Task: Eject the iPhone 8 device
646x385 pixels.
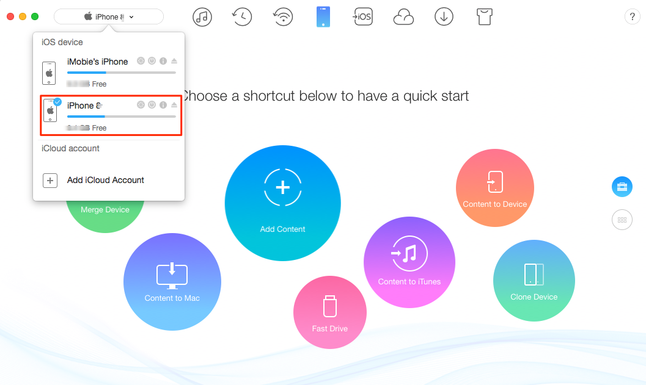Action: pos(174,105)
